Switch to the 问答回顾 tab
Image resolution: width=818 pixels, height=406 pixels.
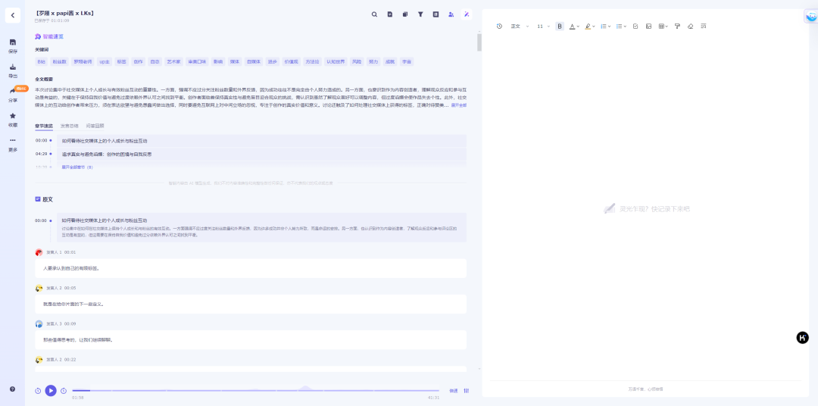click(x=95, y=126)
